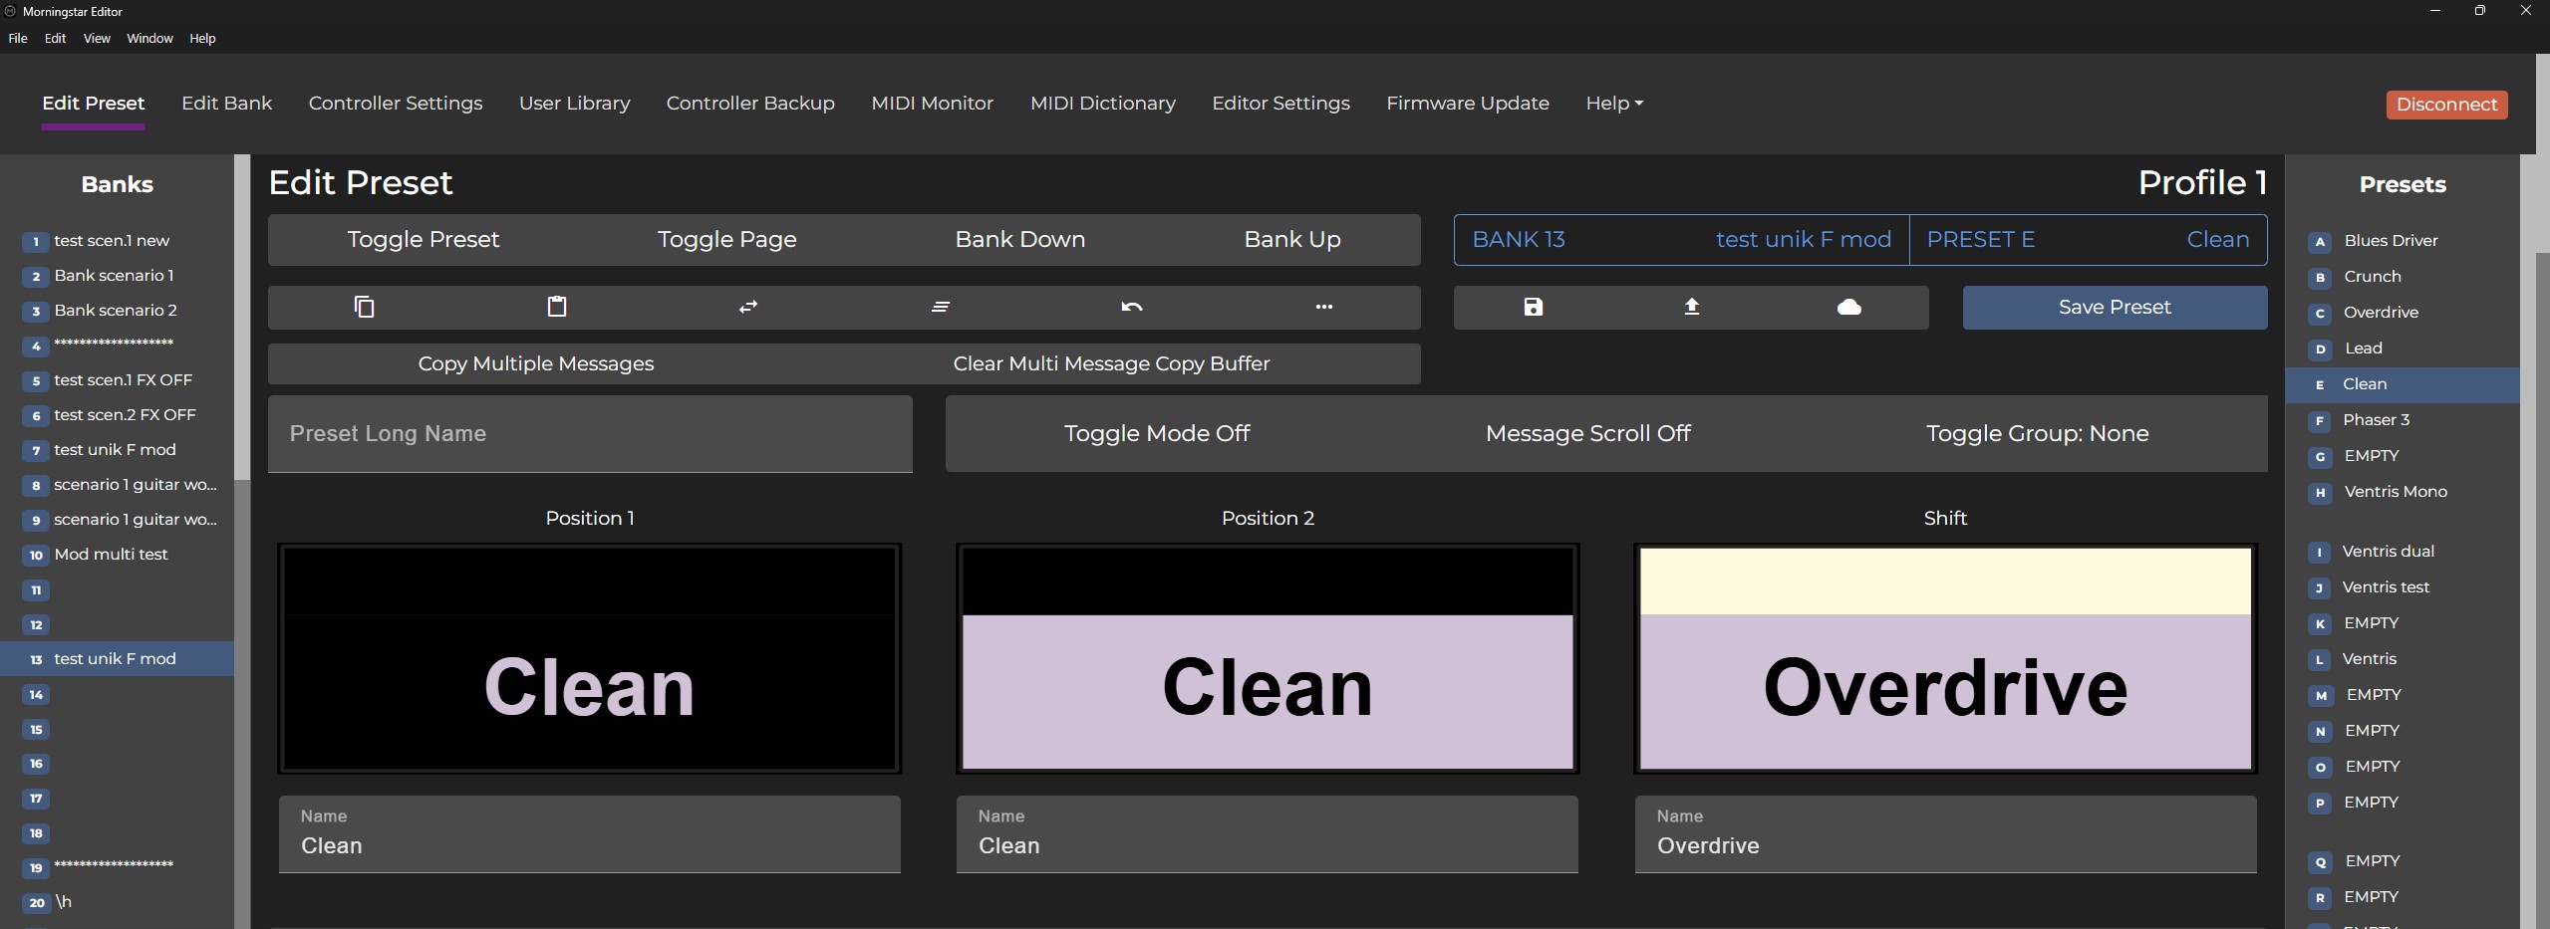Viewport: 2550px width, 929px height.
Task: Open the three-dots more options icon
Action: tap(1323, 307)
